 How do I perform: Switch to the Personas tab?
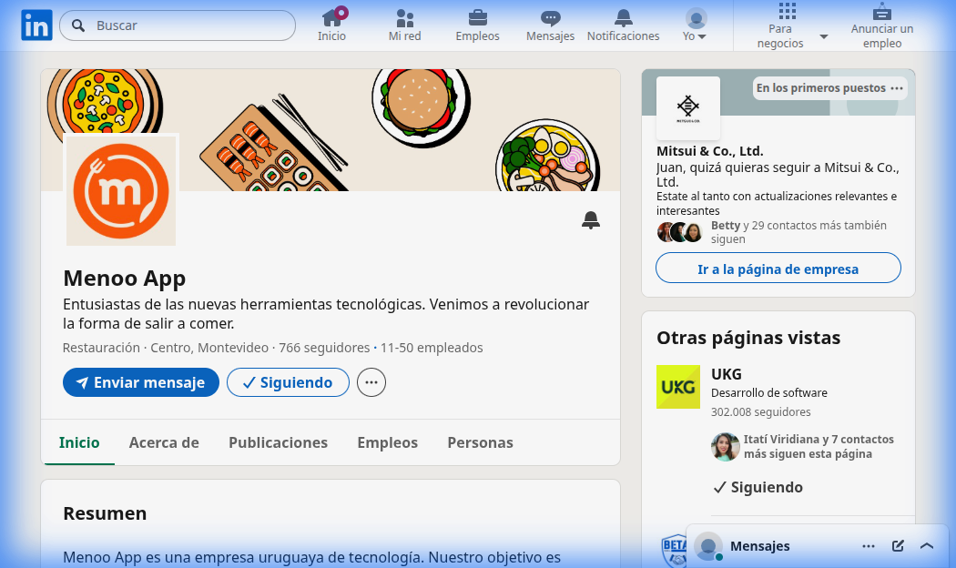pos(481,442)
